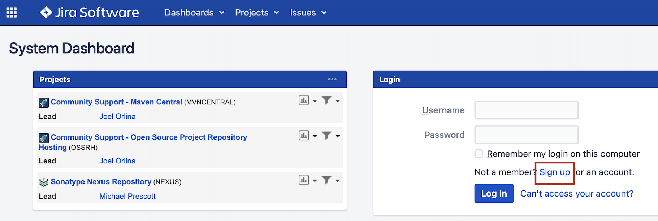Screen dimensions: 658x221
Task: Open Community Support - Maven Central project
Action: (116, 102)
